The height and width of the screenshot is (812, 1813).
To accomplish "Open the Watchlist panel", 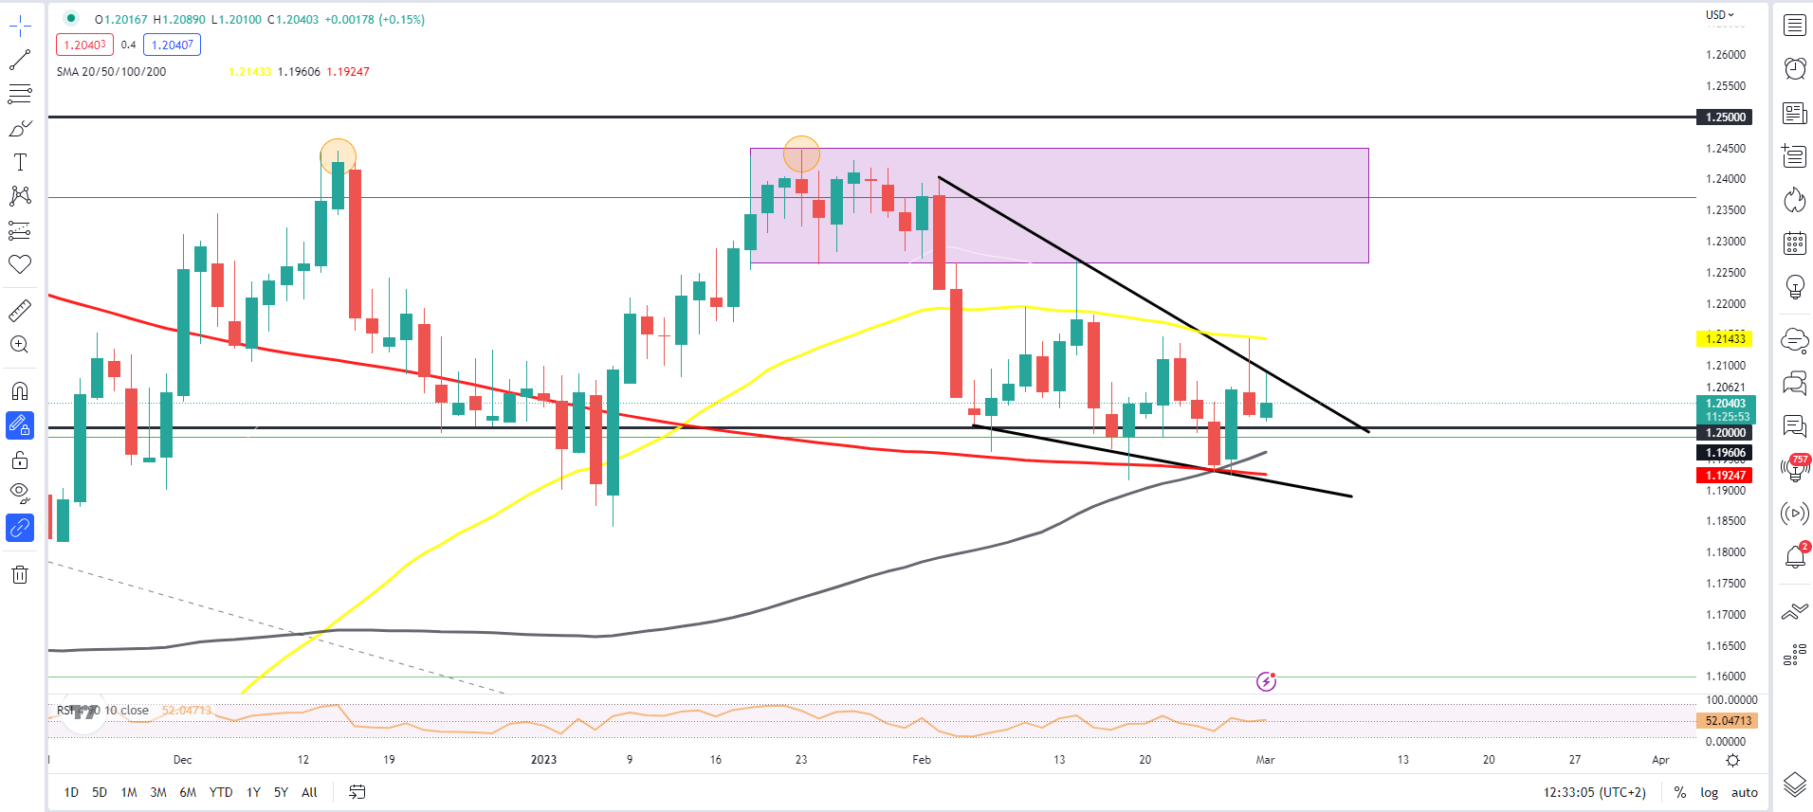I will 1795,26.
